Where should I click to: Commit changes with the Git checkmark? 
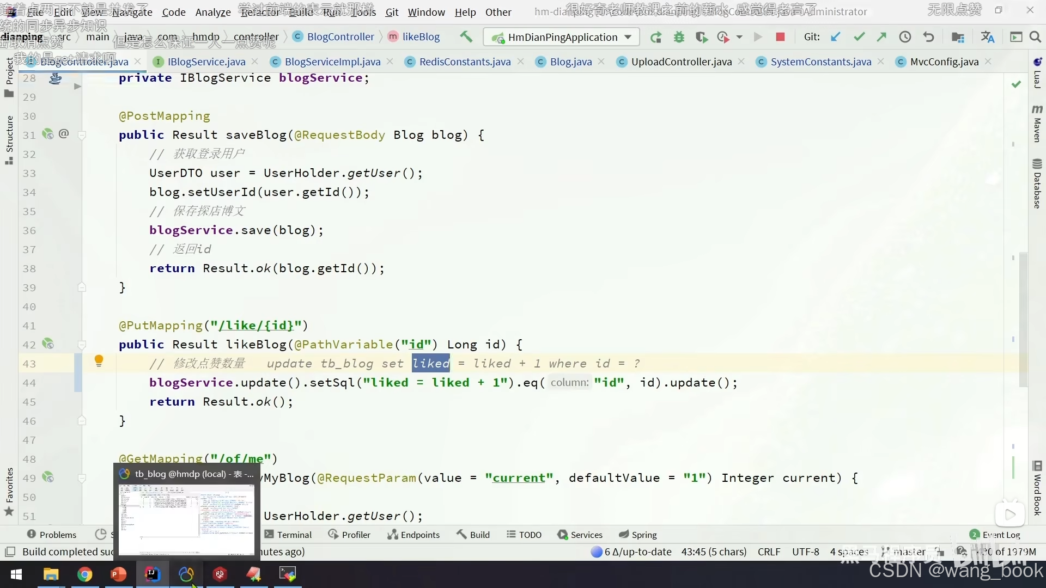pos(859,37)
